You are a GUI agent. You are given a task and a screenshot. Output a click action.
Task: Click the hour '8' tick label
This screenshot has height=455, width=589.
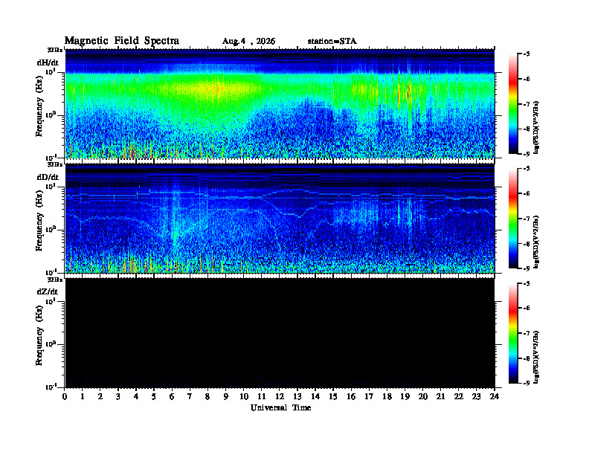(x=207, y=396)
